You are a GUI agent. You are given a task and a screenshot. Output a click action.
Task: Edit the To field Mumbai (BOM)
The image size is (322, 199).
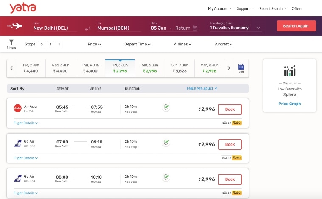pos(119,26)
